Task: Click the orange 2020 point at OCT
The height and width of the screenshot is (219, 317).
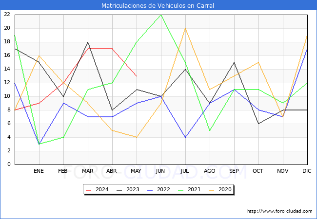Action: point(258,62)
